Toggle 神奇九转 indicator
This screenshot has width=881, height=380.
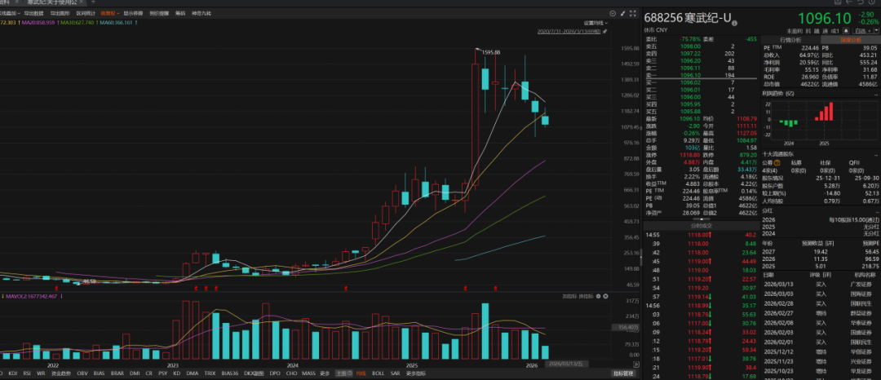(x=201, y=14)
